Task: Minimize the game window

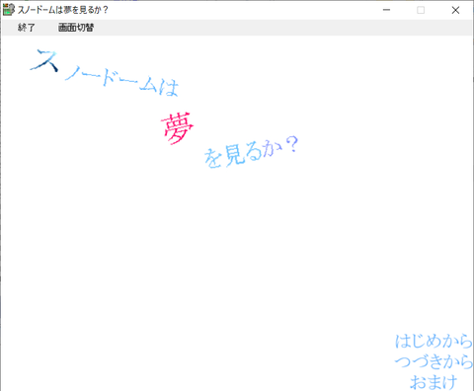Action: (x=386, y=10)
